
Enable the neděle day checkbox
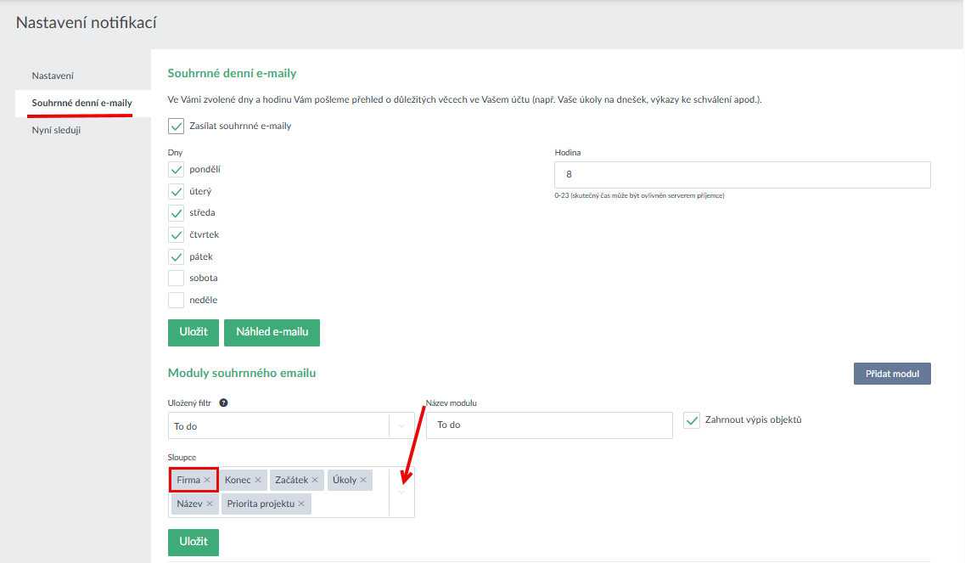click(x=176, y=300)
